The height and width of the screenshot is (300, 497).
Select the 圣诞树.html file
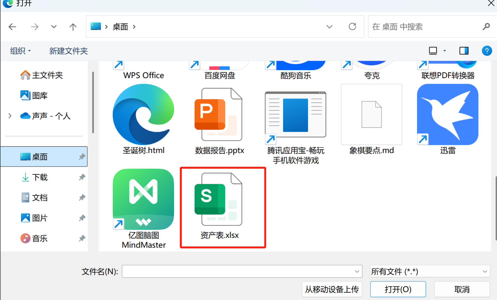click(x=143, y=119)
